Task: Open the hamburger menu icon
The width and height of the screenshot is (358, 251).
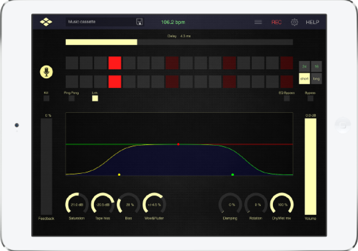Action: coord(258,22)
